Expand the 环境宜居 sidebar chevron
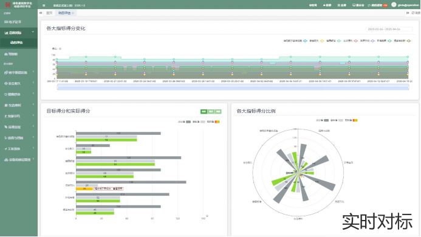Image resolution: width=421 pixels, height=237 pixels. pos(33,126)
